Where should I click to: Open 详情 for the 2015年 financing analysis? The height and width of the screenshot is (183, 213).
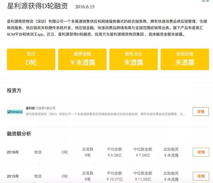[x=201, y=176]
